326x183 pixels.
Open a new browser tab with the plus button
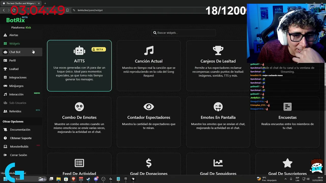45,3
